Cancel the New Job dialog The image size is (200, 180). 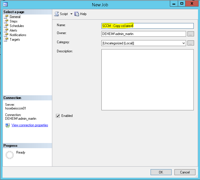pyautogui.click(x=185, y=172)
